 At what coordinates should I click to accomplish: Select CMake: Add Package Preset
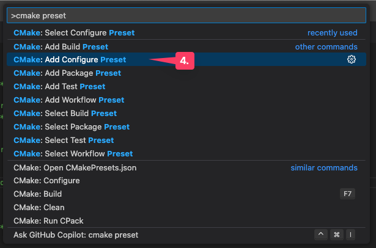tap(67, 73)
